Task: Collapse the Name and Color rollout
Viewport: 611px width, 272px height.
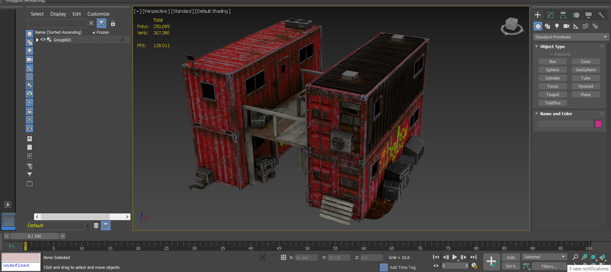Action: pyautogui.click(x=537, y=114)
